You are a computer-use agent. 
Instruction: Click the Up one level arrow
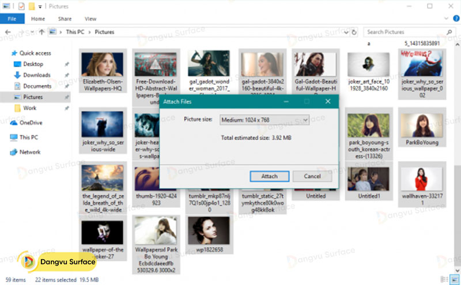click(41, 32)
